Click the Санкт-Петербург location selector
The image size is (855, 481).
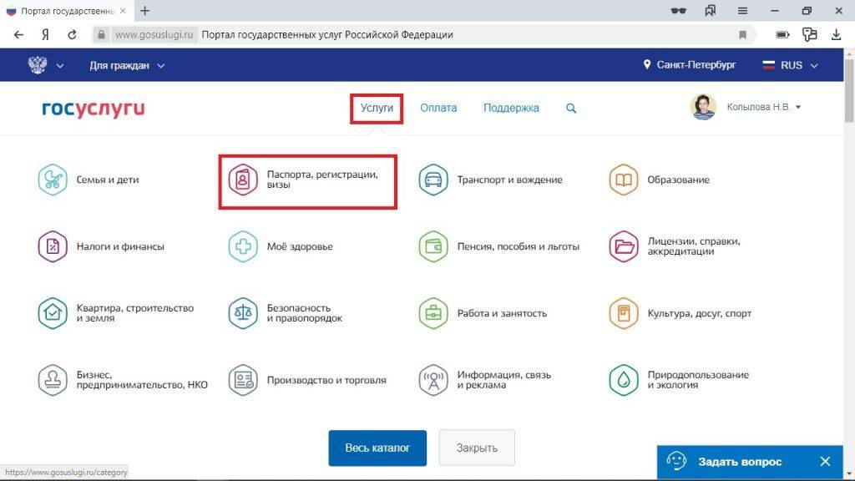(689, 65)
